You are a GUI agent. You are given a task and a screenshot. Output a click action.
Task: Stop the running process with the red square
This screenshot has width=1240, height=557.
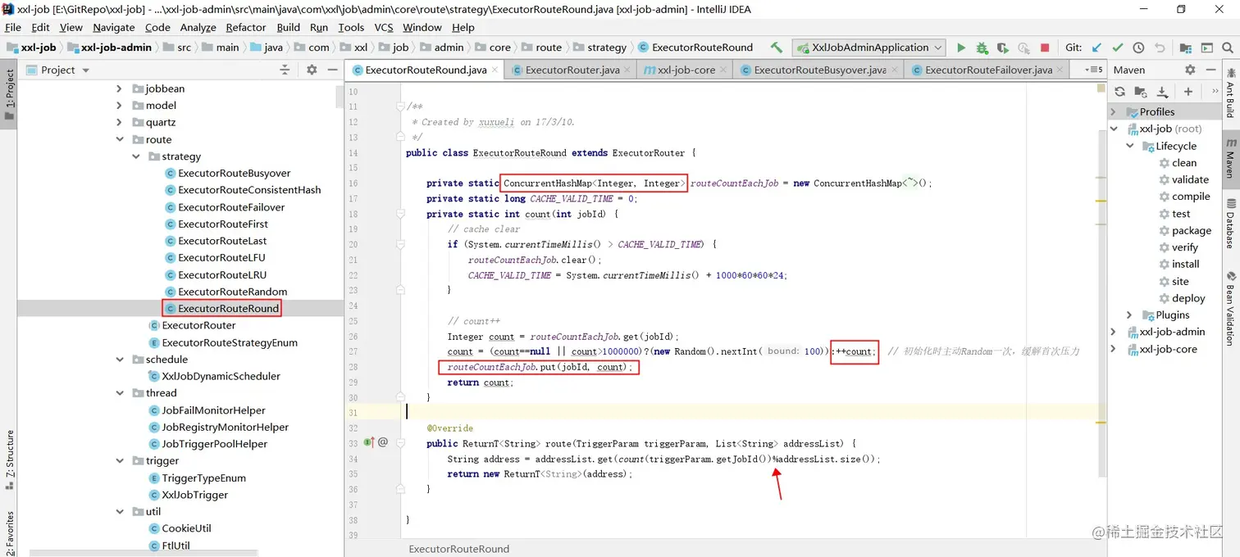pyautogui.click(x=1045, y=48)
